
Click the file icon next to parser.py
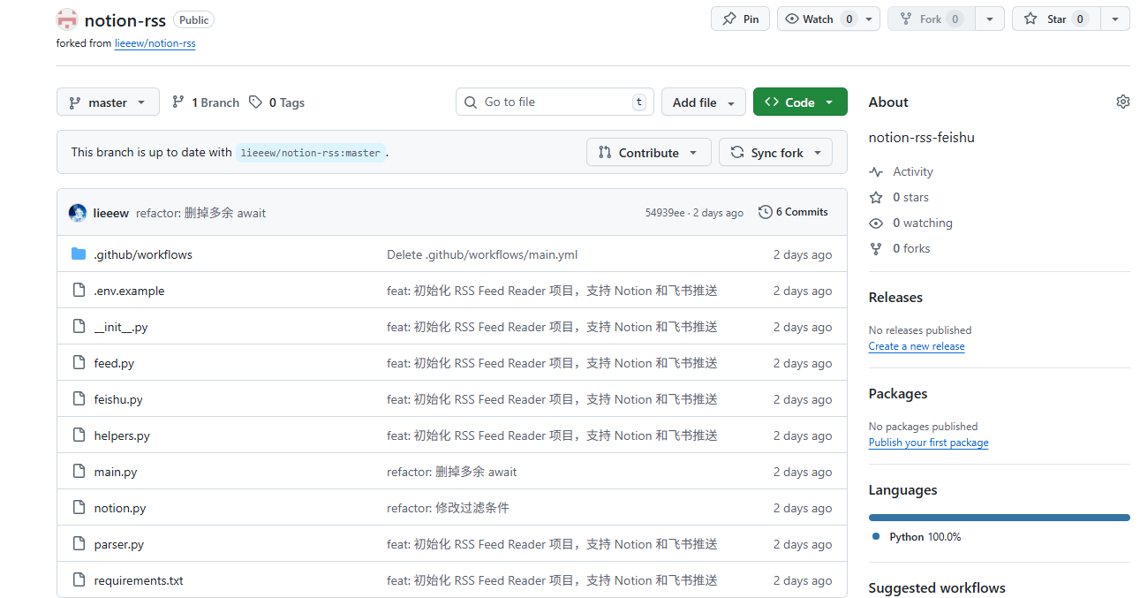pos(79,544)
